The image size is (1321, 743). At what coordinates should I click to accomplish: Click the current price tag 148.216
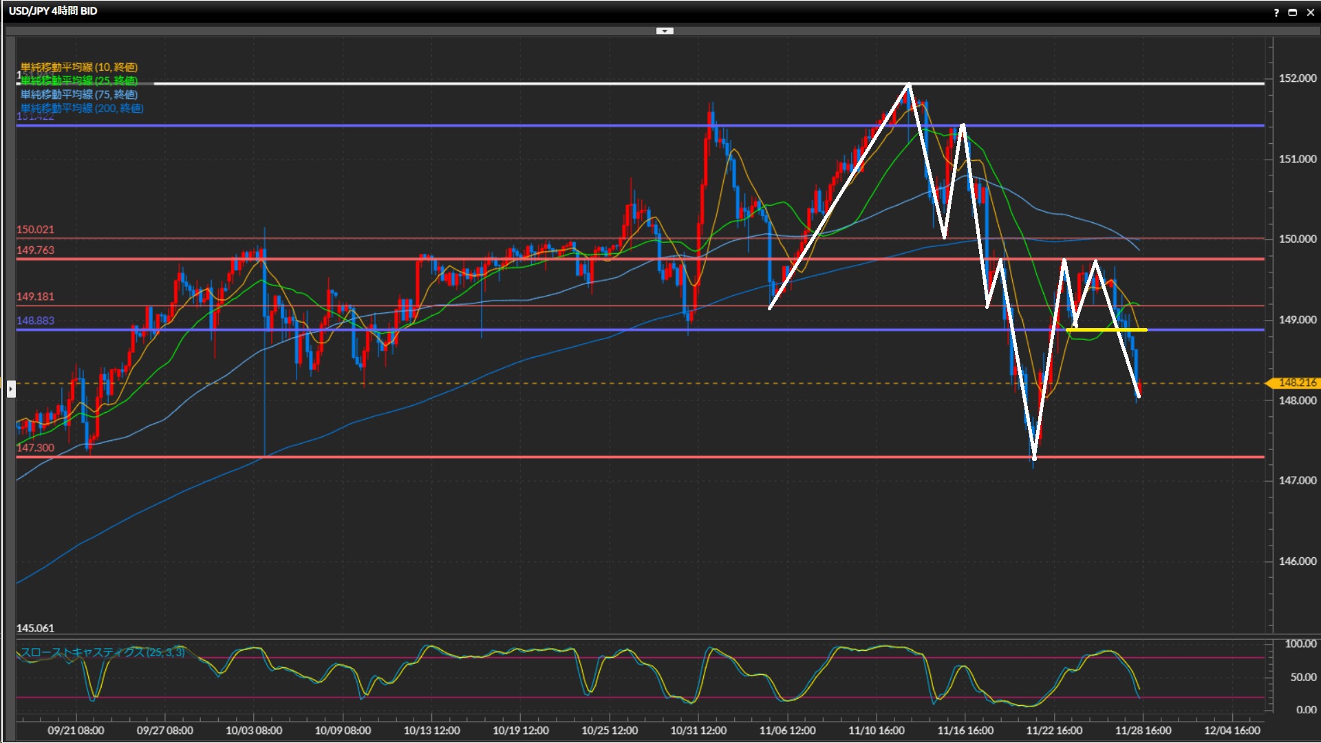[x=1296, y=383]
